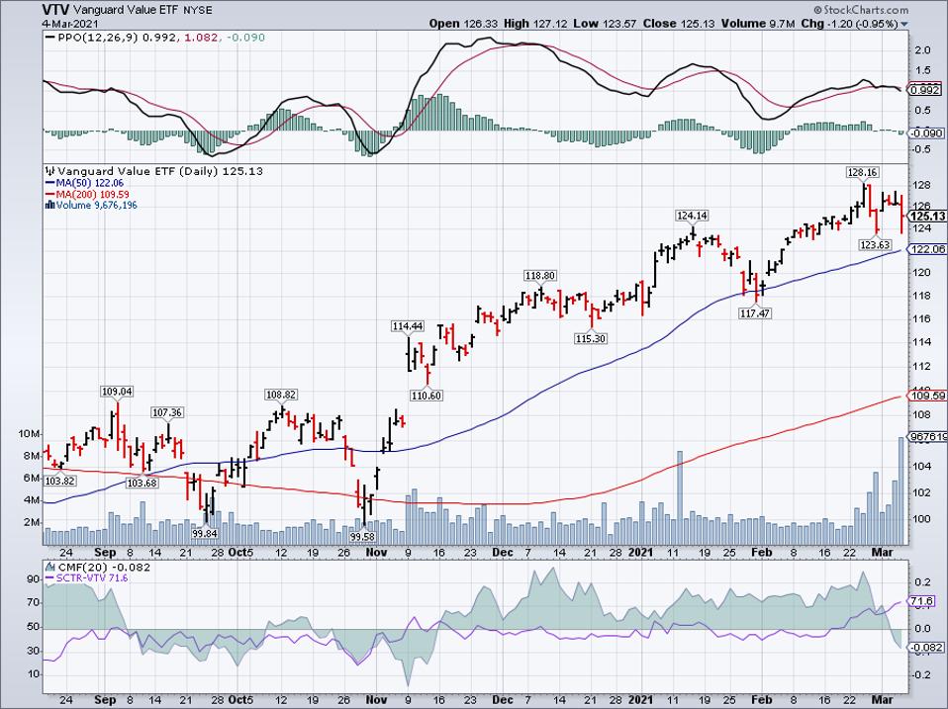Image resolution: width=948 pixels, height=709 pixels.
Task: Click the blue MA(50) legend line marker
Action: (47, 183)
